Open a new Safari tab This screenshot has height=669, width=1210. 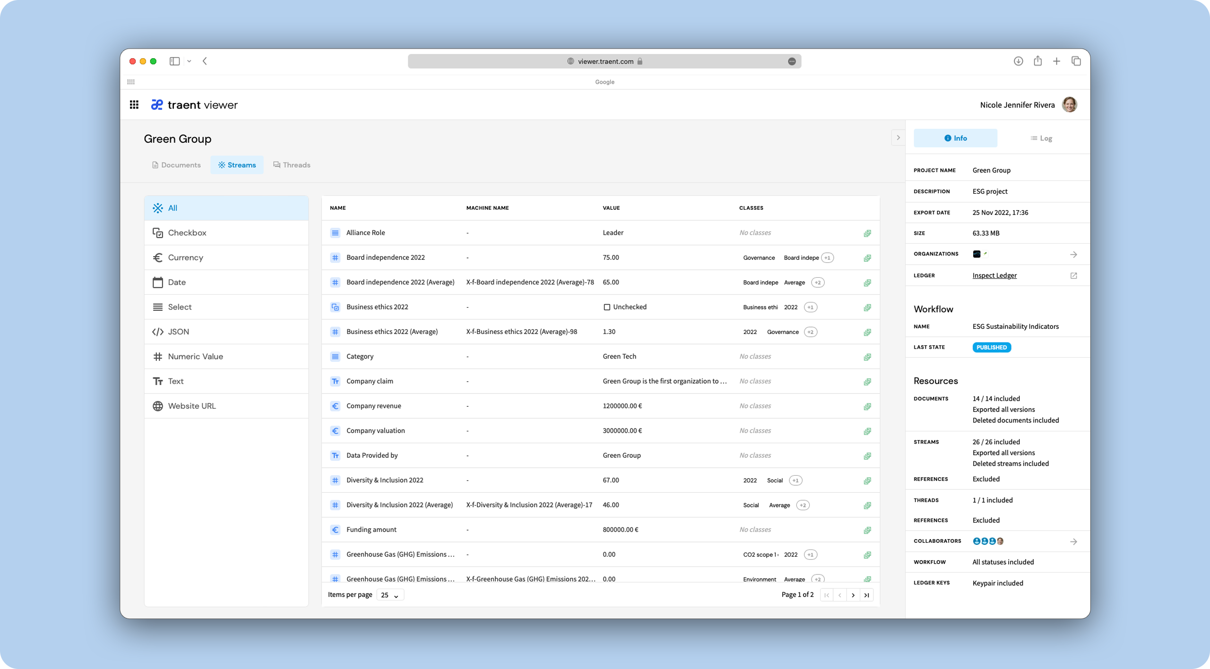point(1056,61)
